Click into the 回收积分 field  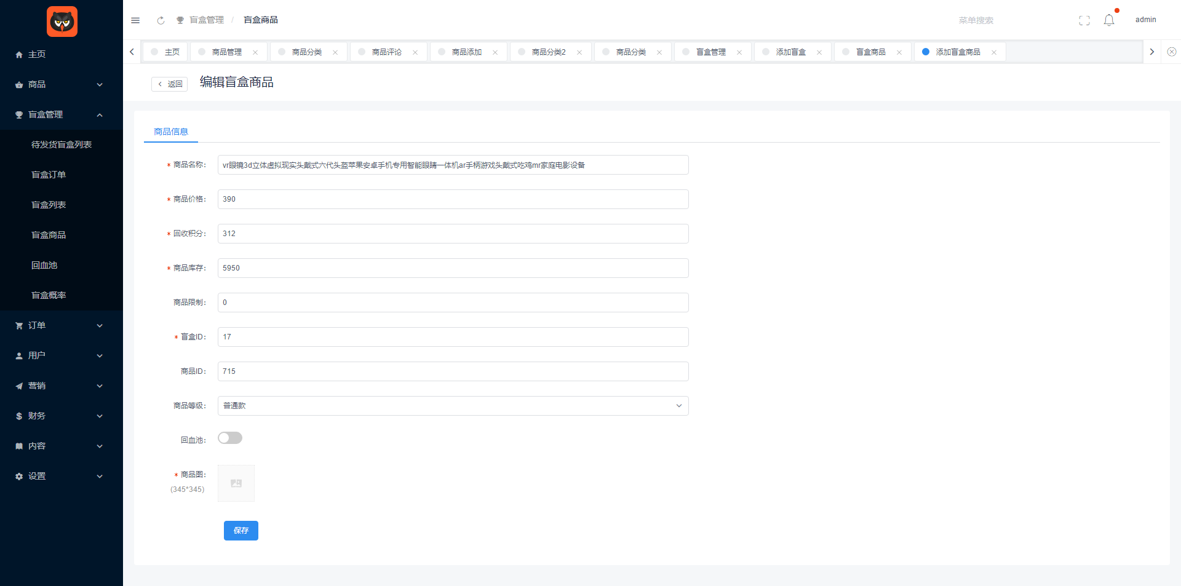coord(453,234)
